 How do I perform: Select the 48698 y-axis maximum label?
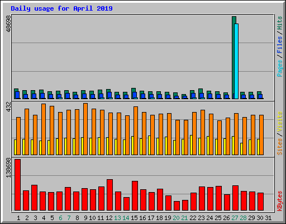pos(9,24)
